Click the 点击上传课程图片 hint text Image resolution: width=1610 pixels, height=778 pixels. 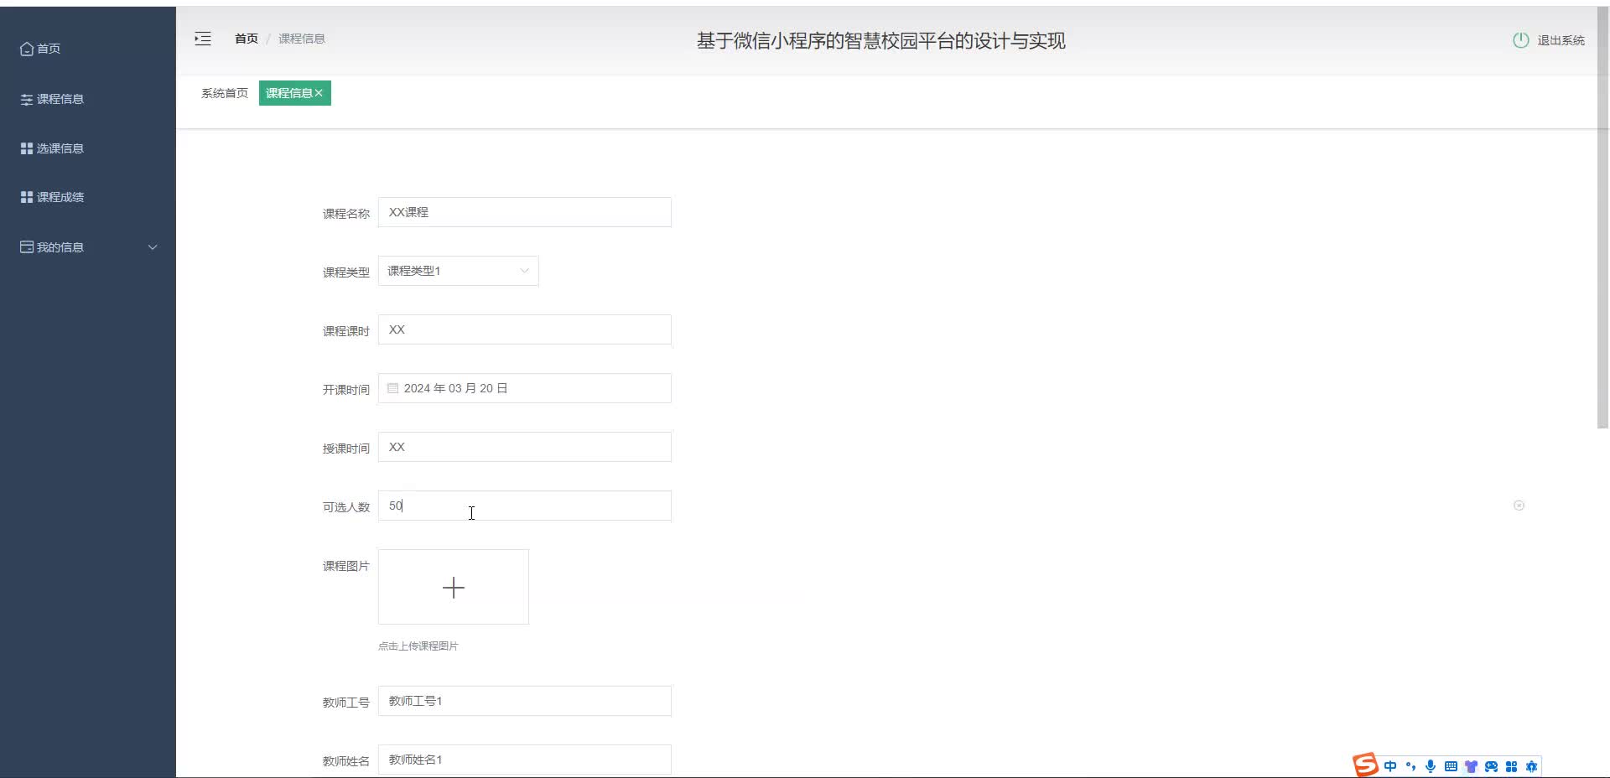click(x=418, y=646)
